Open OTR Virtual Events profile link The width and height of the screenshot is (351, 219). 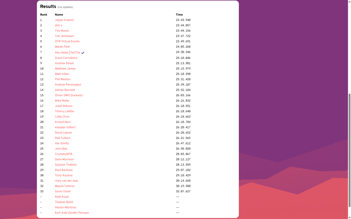[x=67, y=41]
